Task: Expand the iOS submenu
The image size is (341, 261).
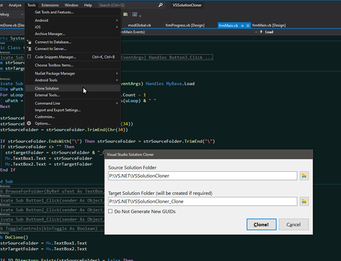Action: coord(117,27)
